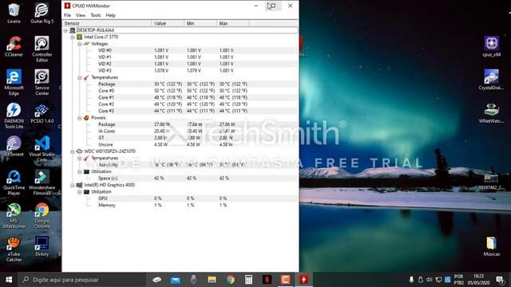Collapse the DESKTOP-RUL4JA4 root node

pos(65,30)
